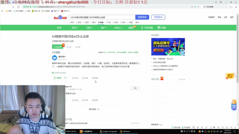Open the 网址大全 bookmark
This screenshot has height=134, width=239.
pos(36,11)
